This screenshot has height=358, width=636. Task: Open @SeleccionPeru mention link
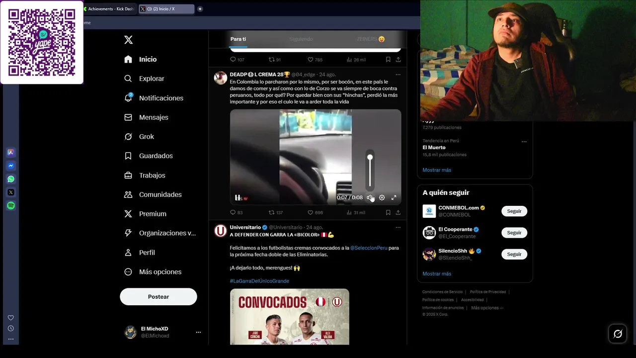coord(369,248)
